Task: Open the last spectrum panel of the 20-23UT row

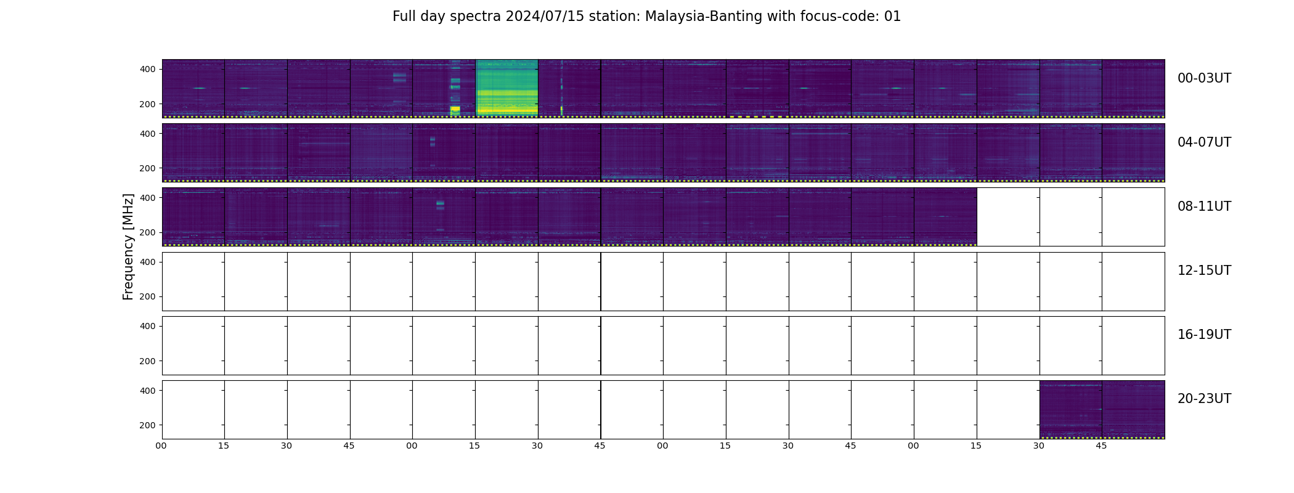Action: tap(1133, 410)
